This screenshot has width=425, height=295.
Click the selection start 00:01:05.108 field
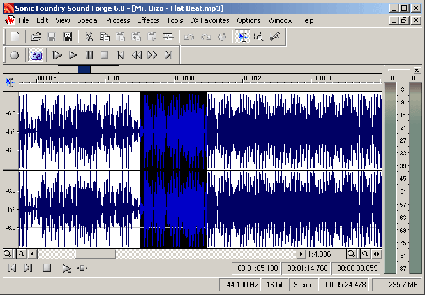click(257, 268)
